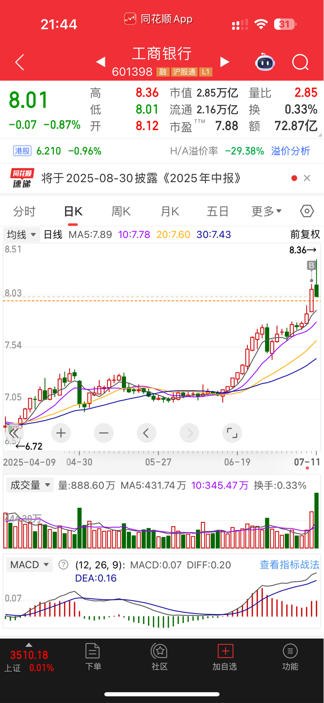Select the 日K tab

(x=73, y=211)
